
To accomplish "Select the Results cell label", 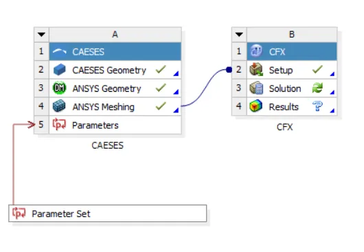I will pos(284,107).
